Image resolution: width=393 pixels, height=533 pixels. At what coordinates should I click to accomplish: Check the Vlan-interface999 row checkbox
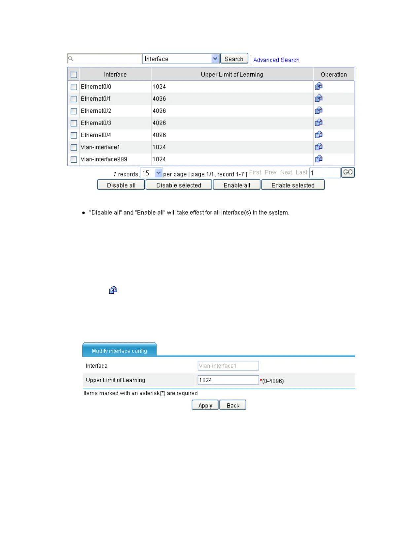pos(74,160)
